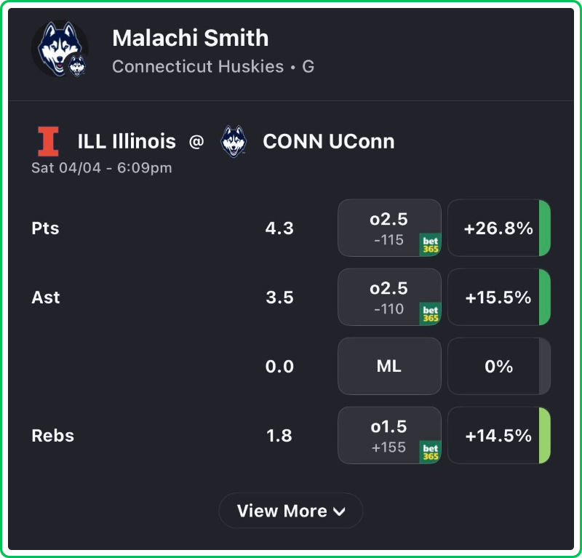This screenshot has height=558, width=582.
Task: Click the View More chevron arrow
Action: click(x=339, y=511)
